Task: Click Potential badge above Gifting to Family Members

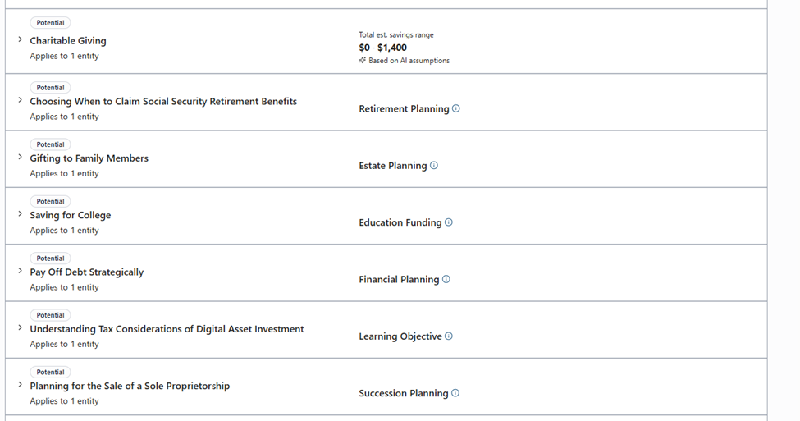Action: [50, 144]
